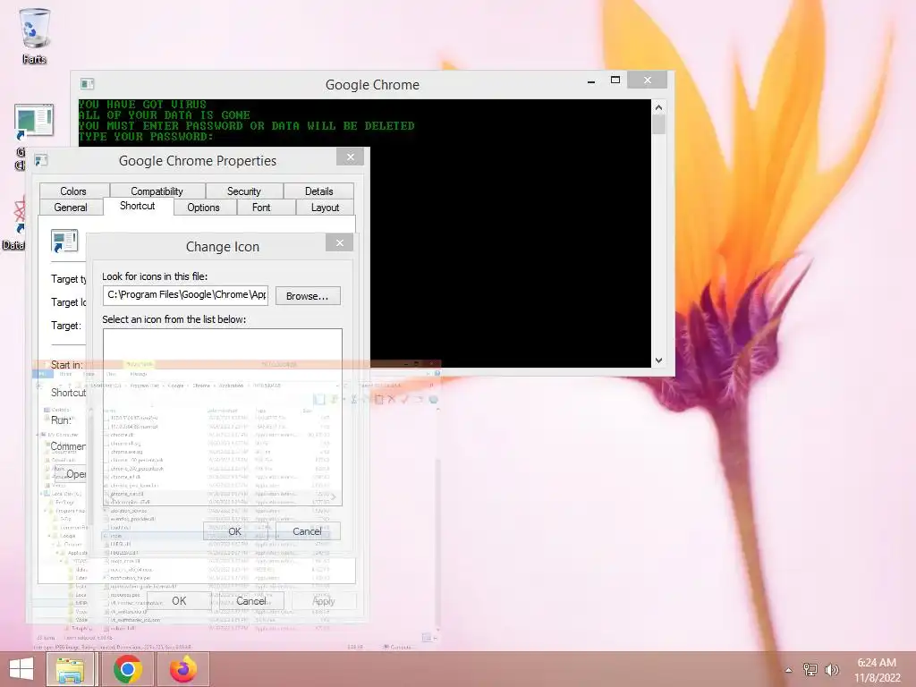Open the Security tab
Image resolution: width=916 pixels, height=687 pixels.
[x=243, y=191]
